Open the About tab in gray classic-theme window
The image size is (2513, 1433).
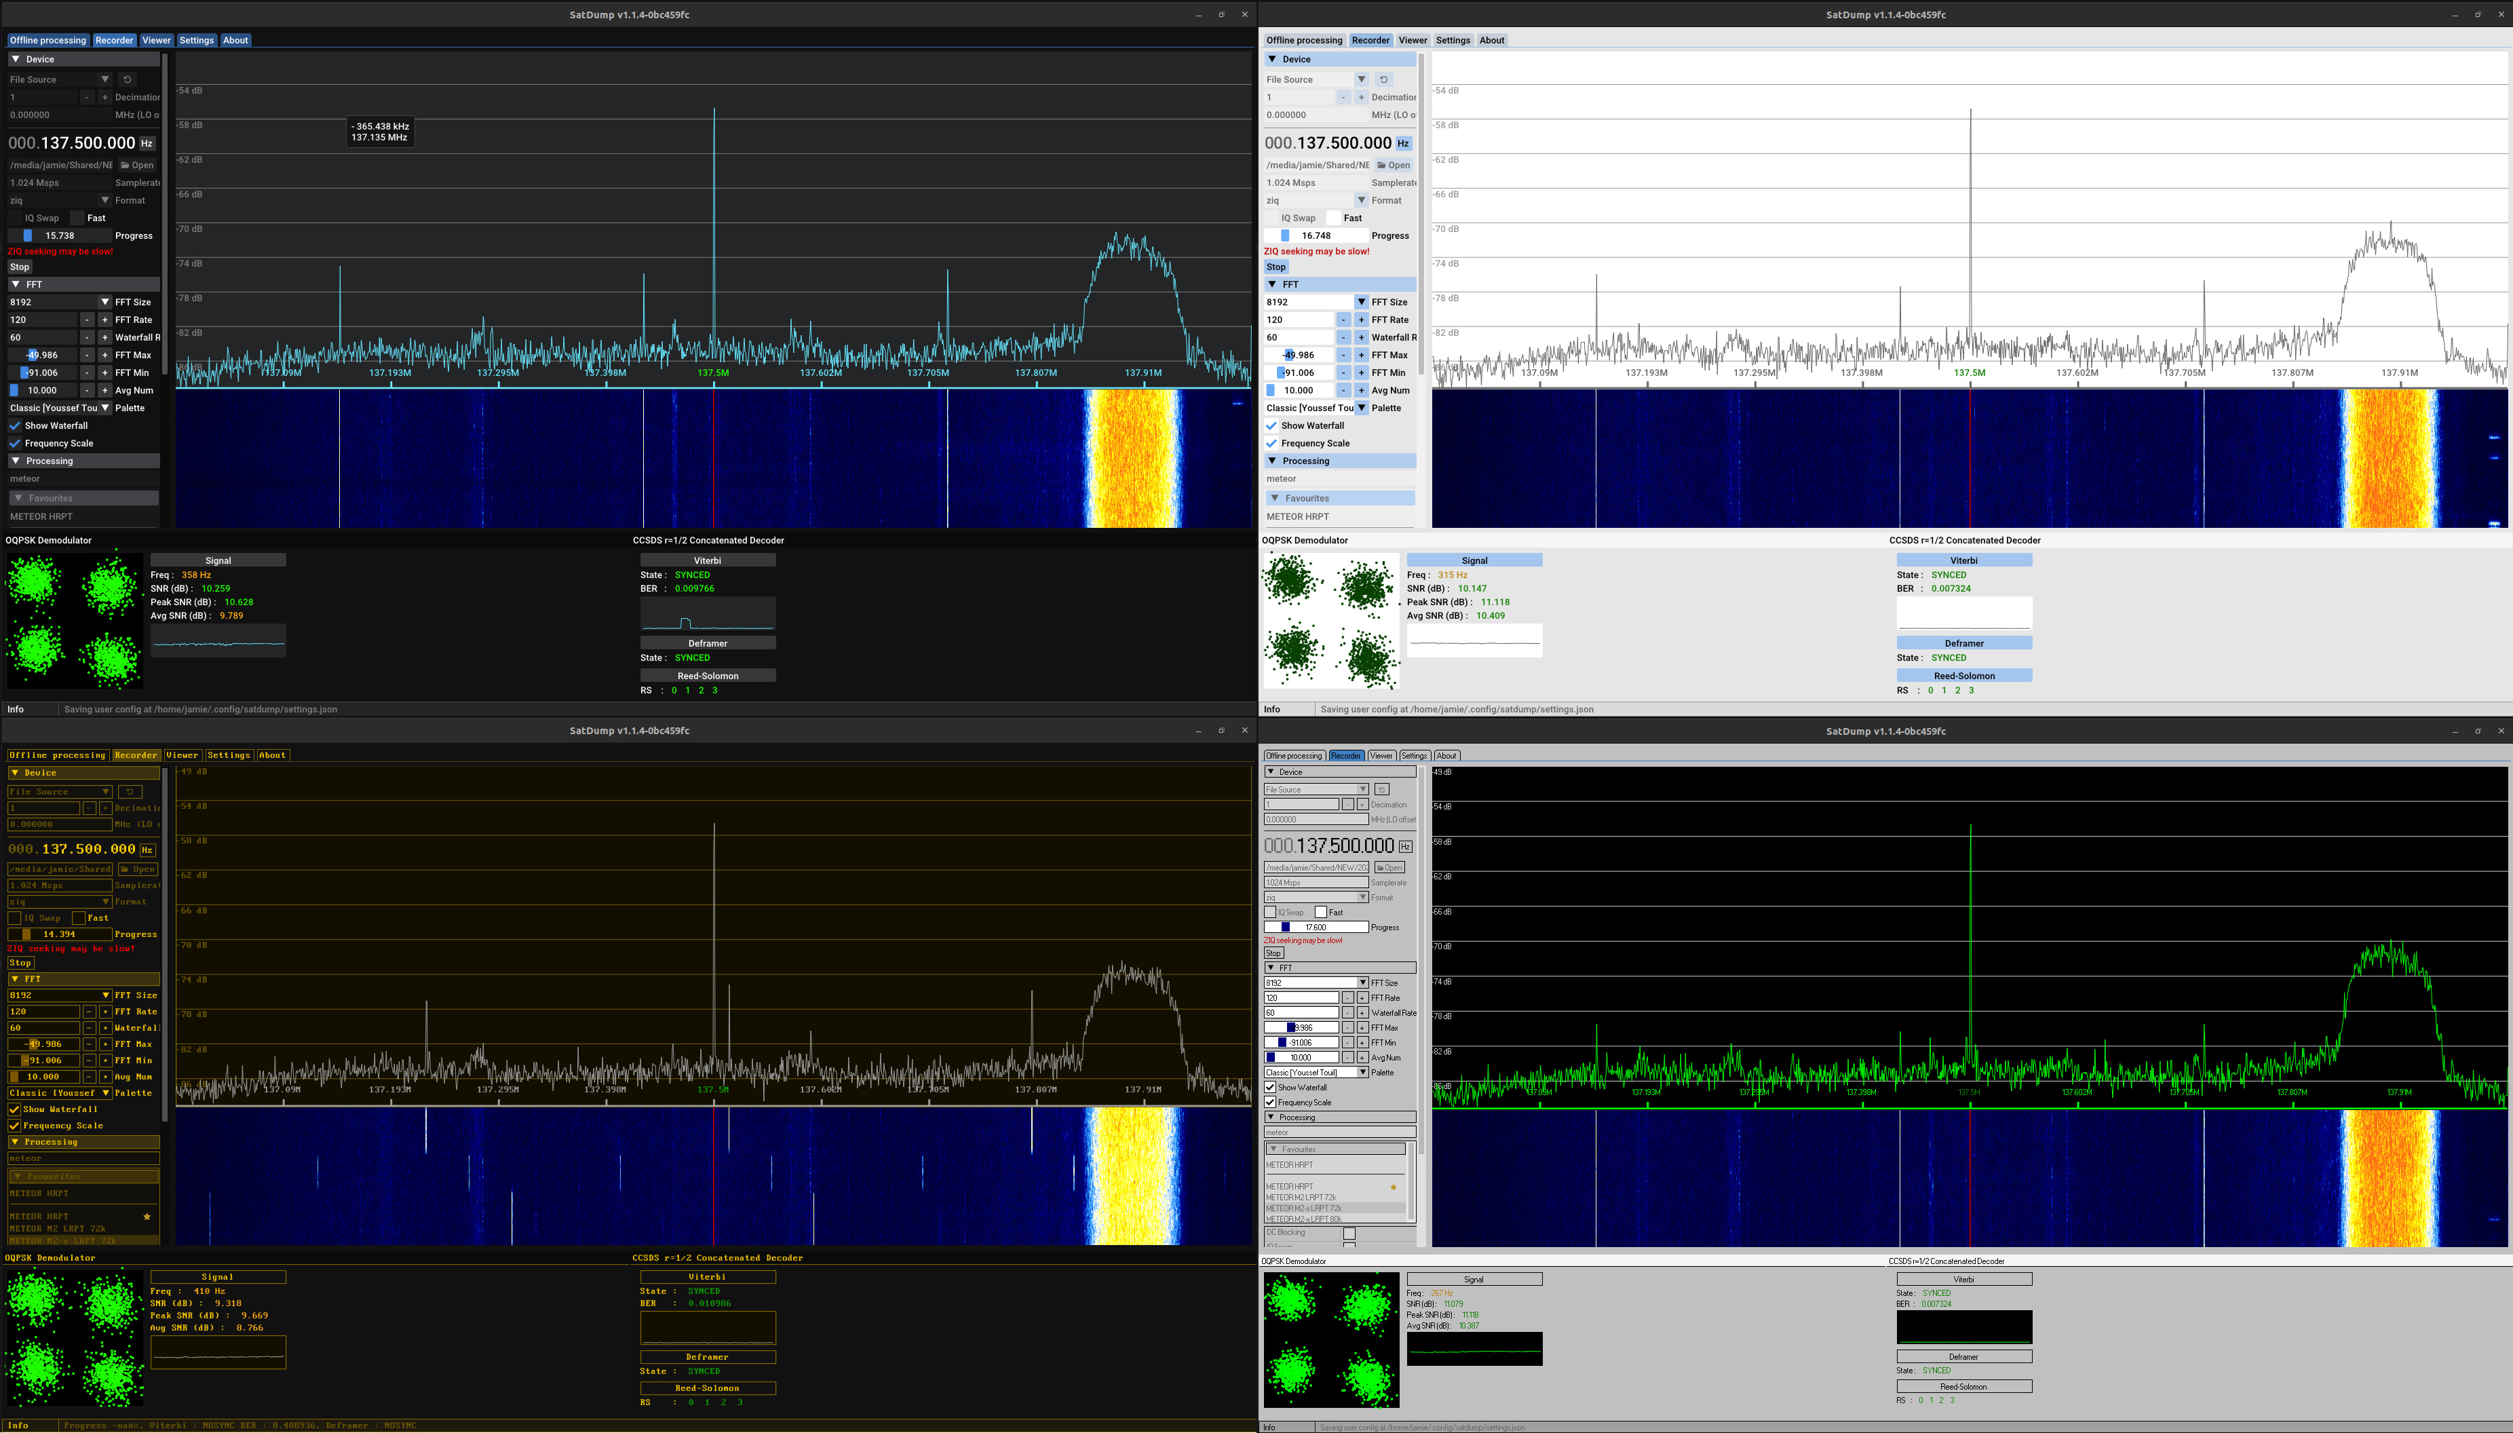1445,756
